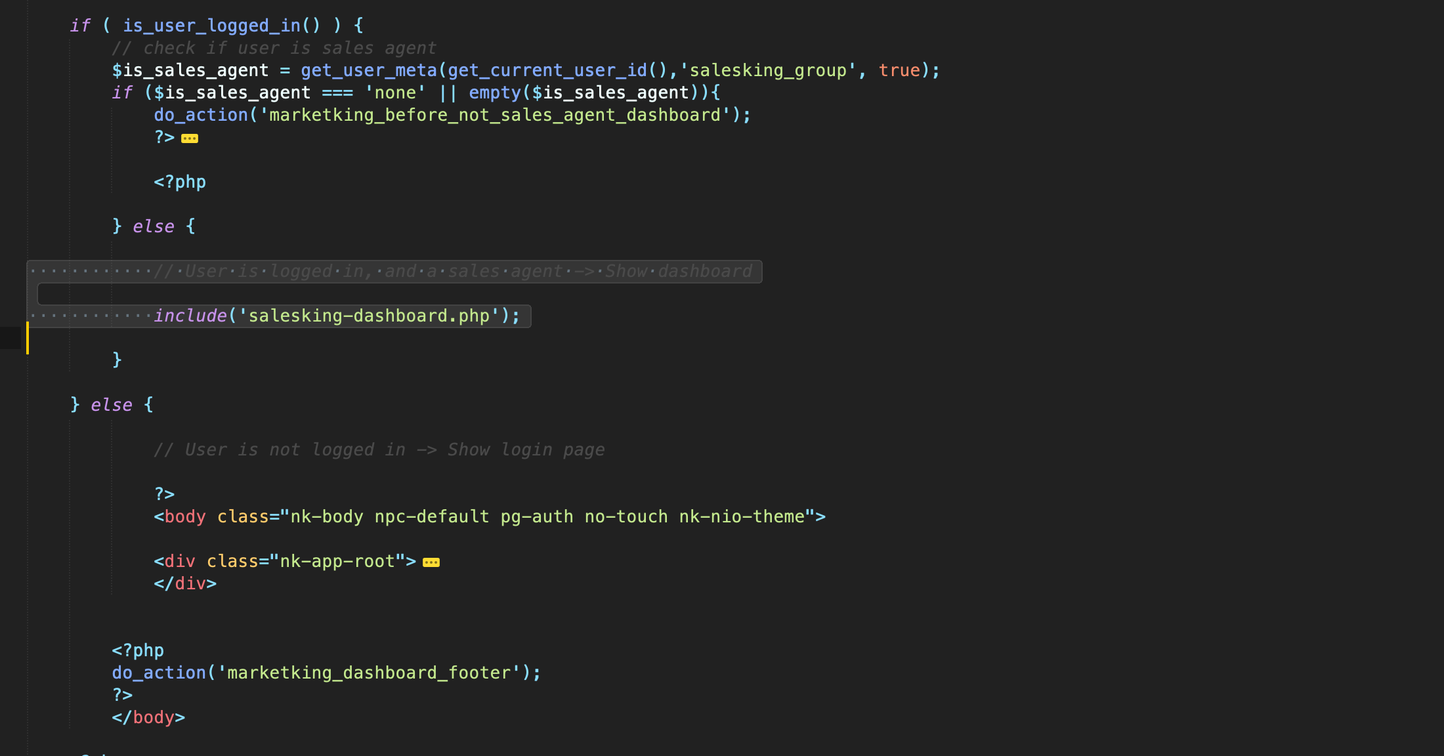Viewport: 1444px width, 756px height.
Task: Click the 'Show login page' comment line
Action: 379,450
